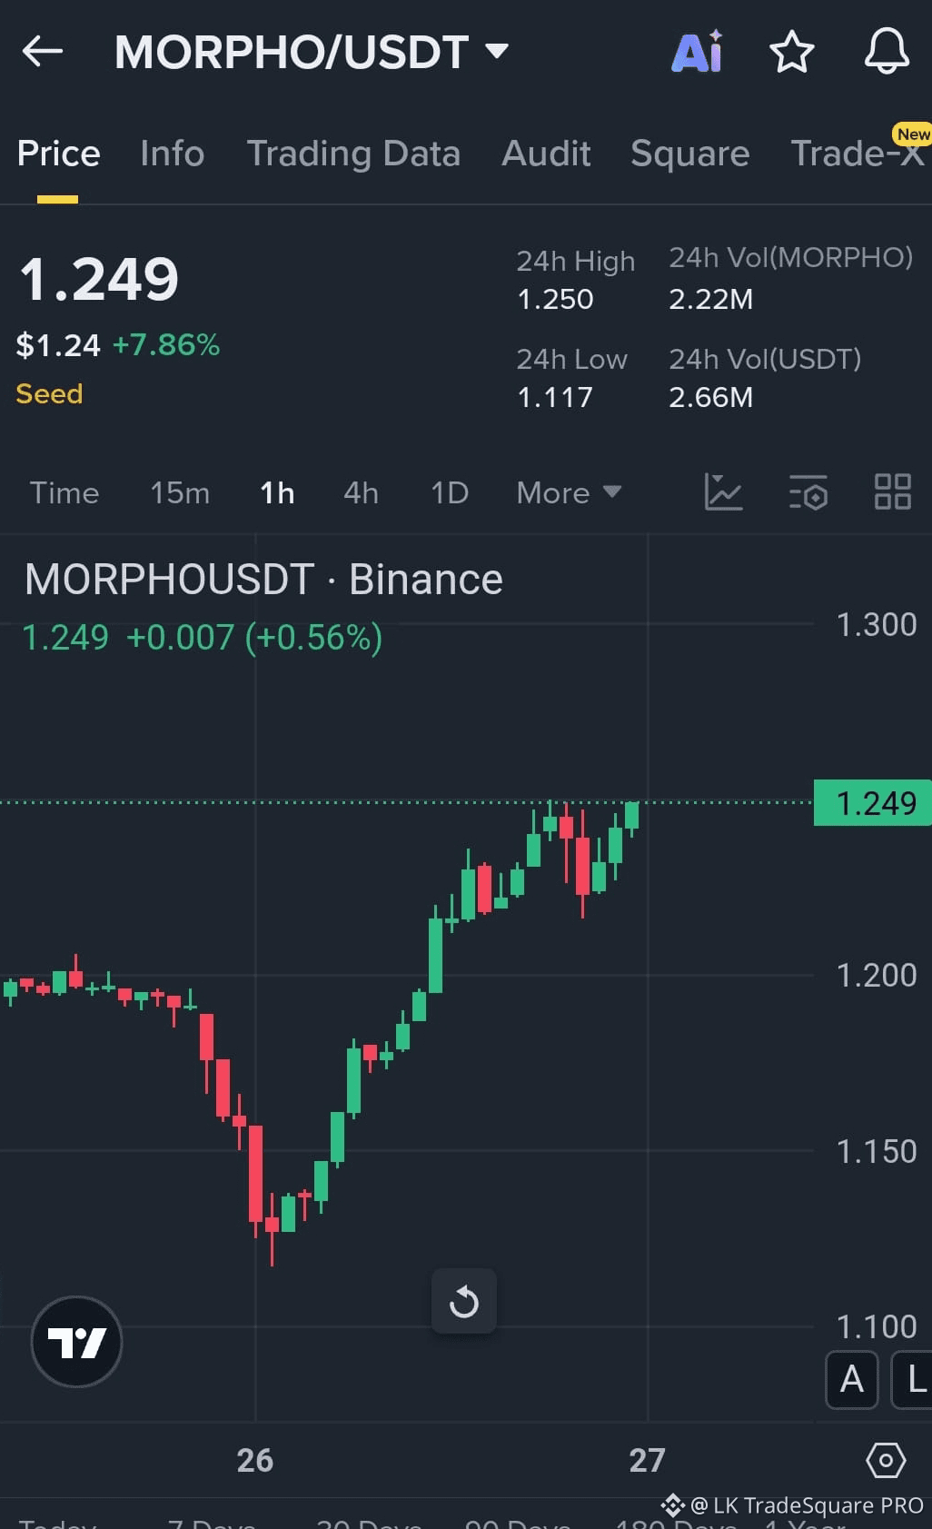Open chart settings hexagon gear icon
The height and width of the screenshot is (1529, 932).
886,1461
